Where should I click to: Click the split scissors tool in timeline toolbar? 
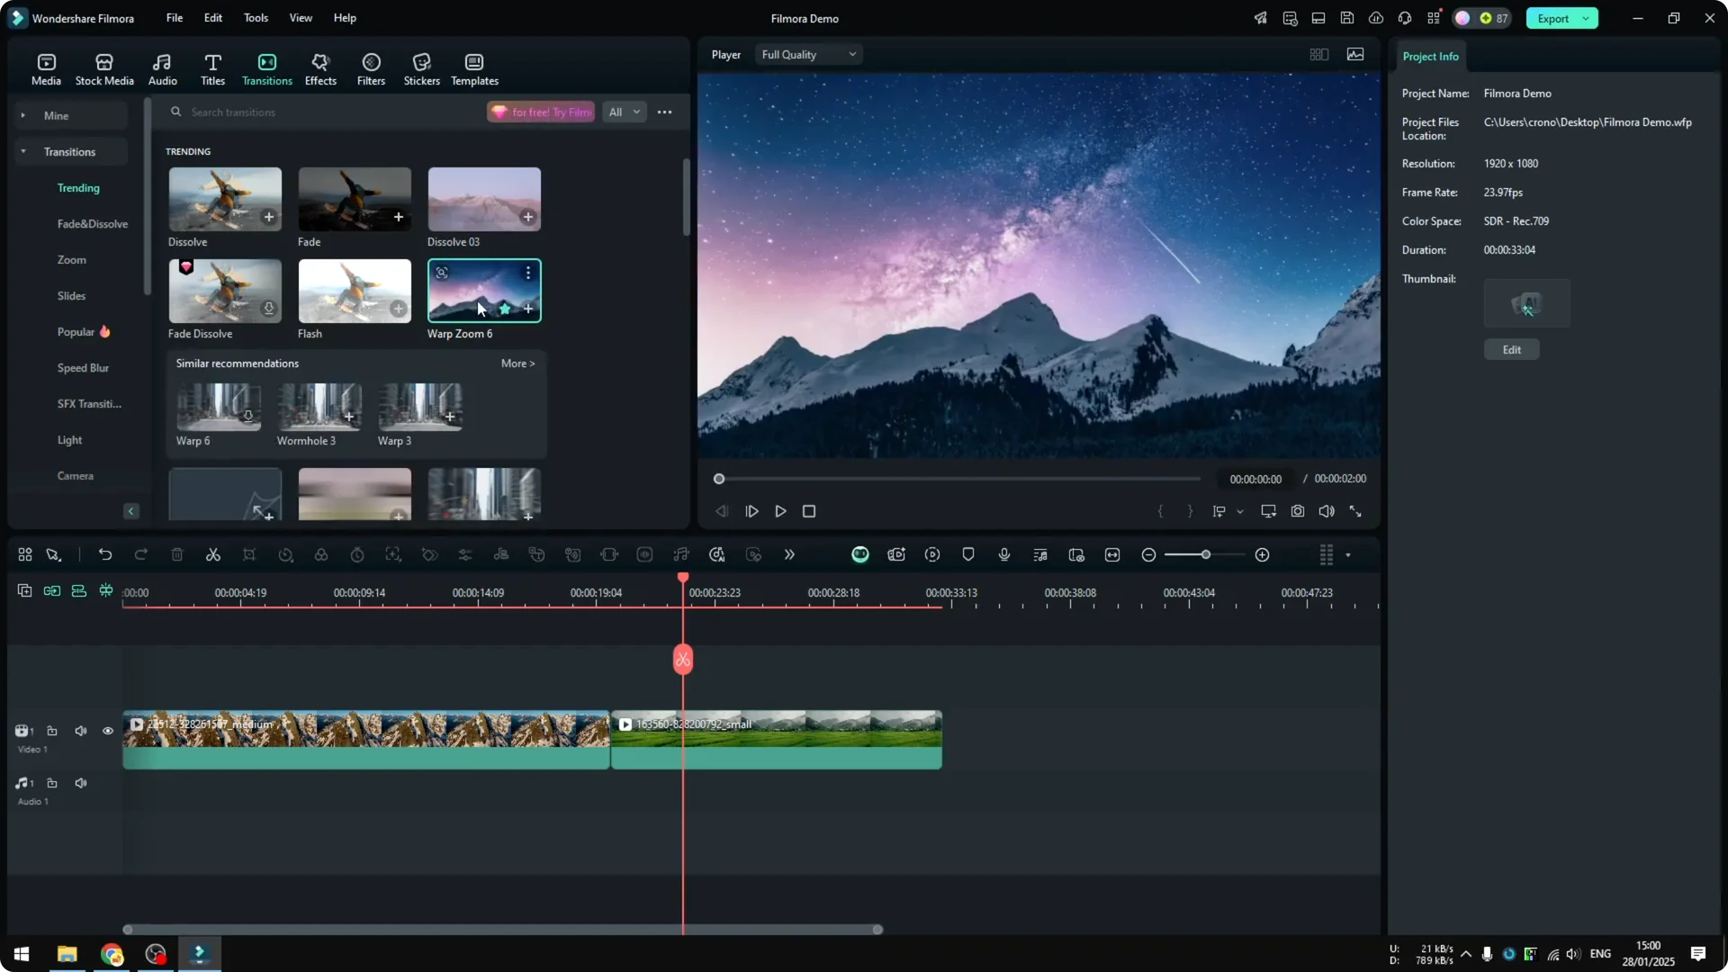(x=213, y=555)
